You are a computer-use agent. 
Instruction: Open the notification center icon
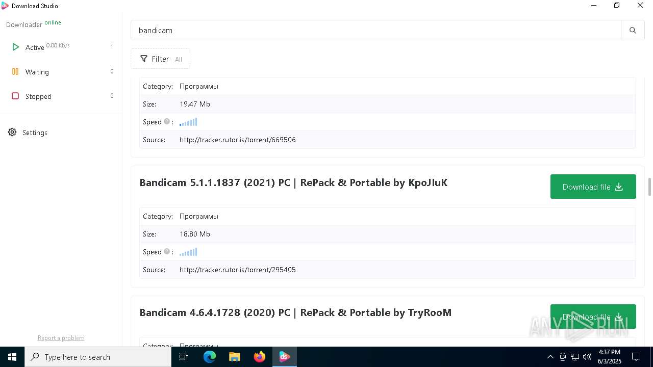tap(636, 357)
